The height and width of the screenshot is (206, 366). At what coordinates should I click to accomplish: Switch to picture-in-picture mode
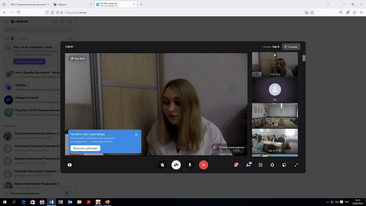[284, 165]
